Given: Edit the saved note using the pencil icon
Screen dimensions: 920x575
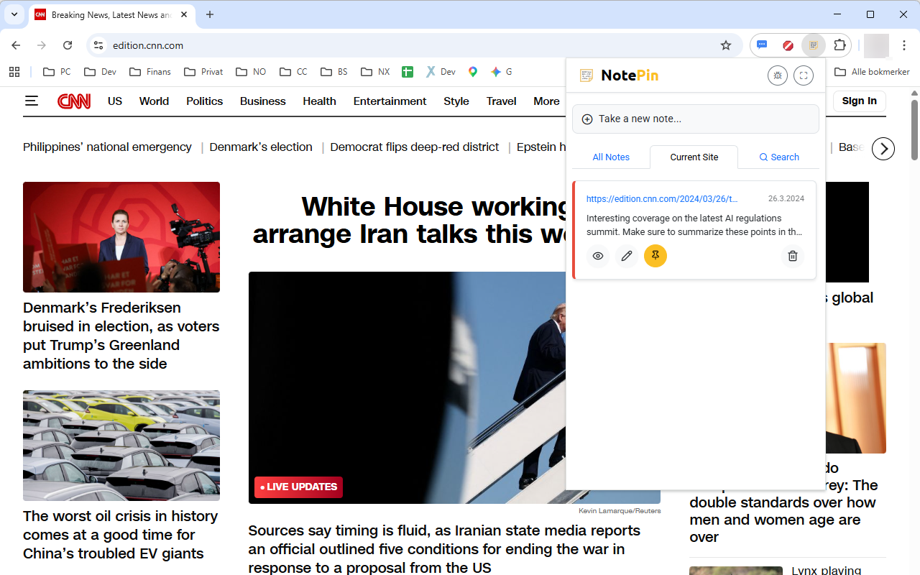Looking at the screenshot, I should click(x=626, y=256).
